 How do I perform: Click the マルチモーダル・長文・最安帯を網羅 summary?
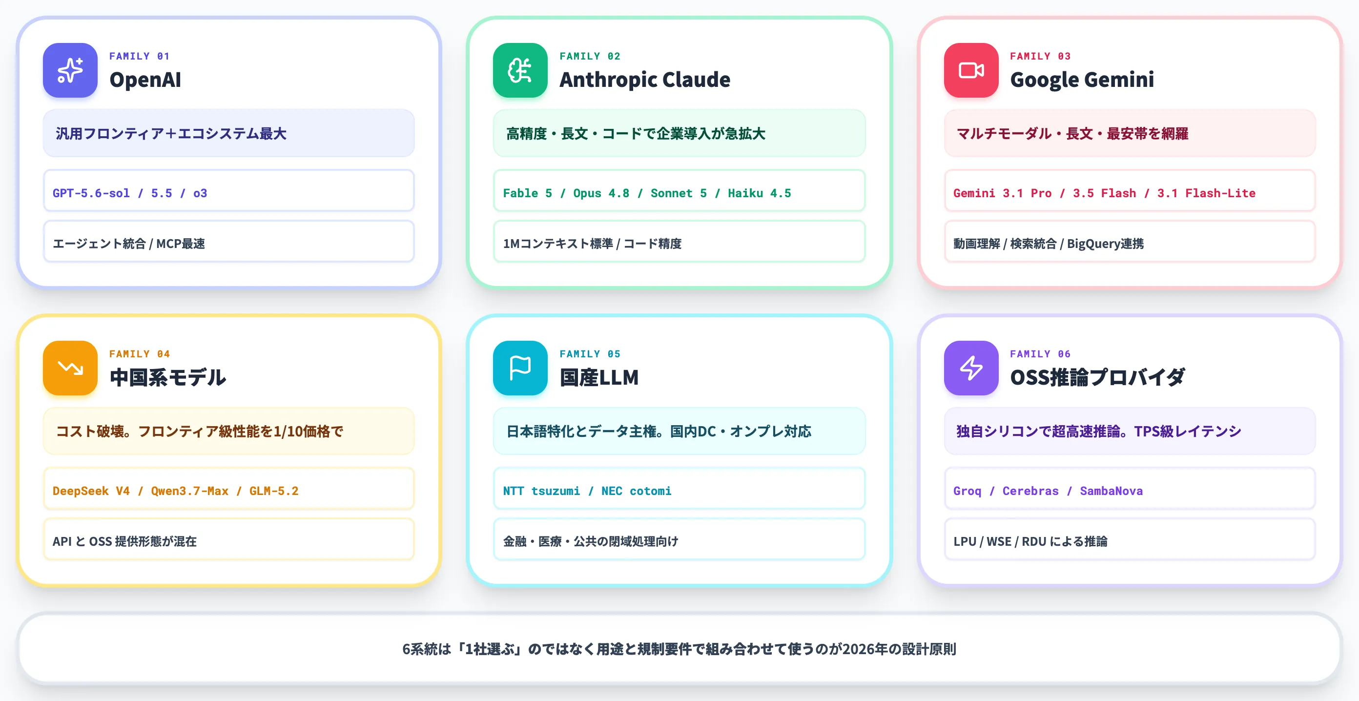coord(1130,133)
